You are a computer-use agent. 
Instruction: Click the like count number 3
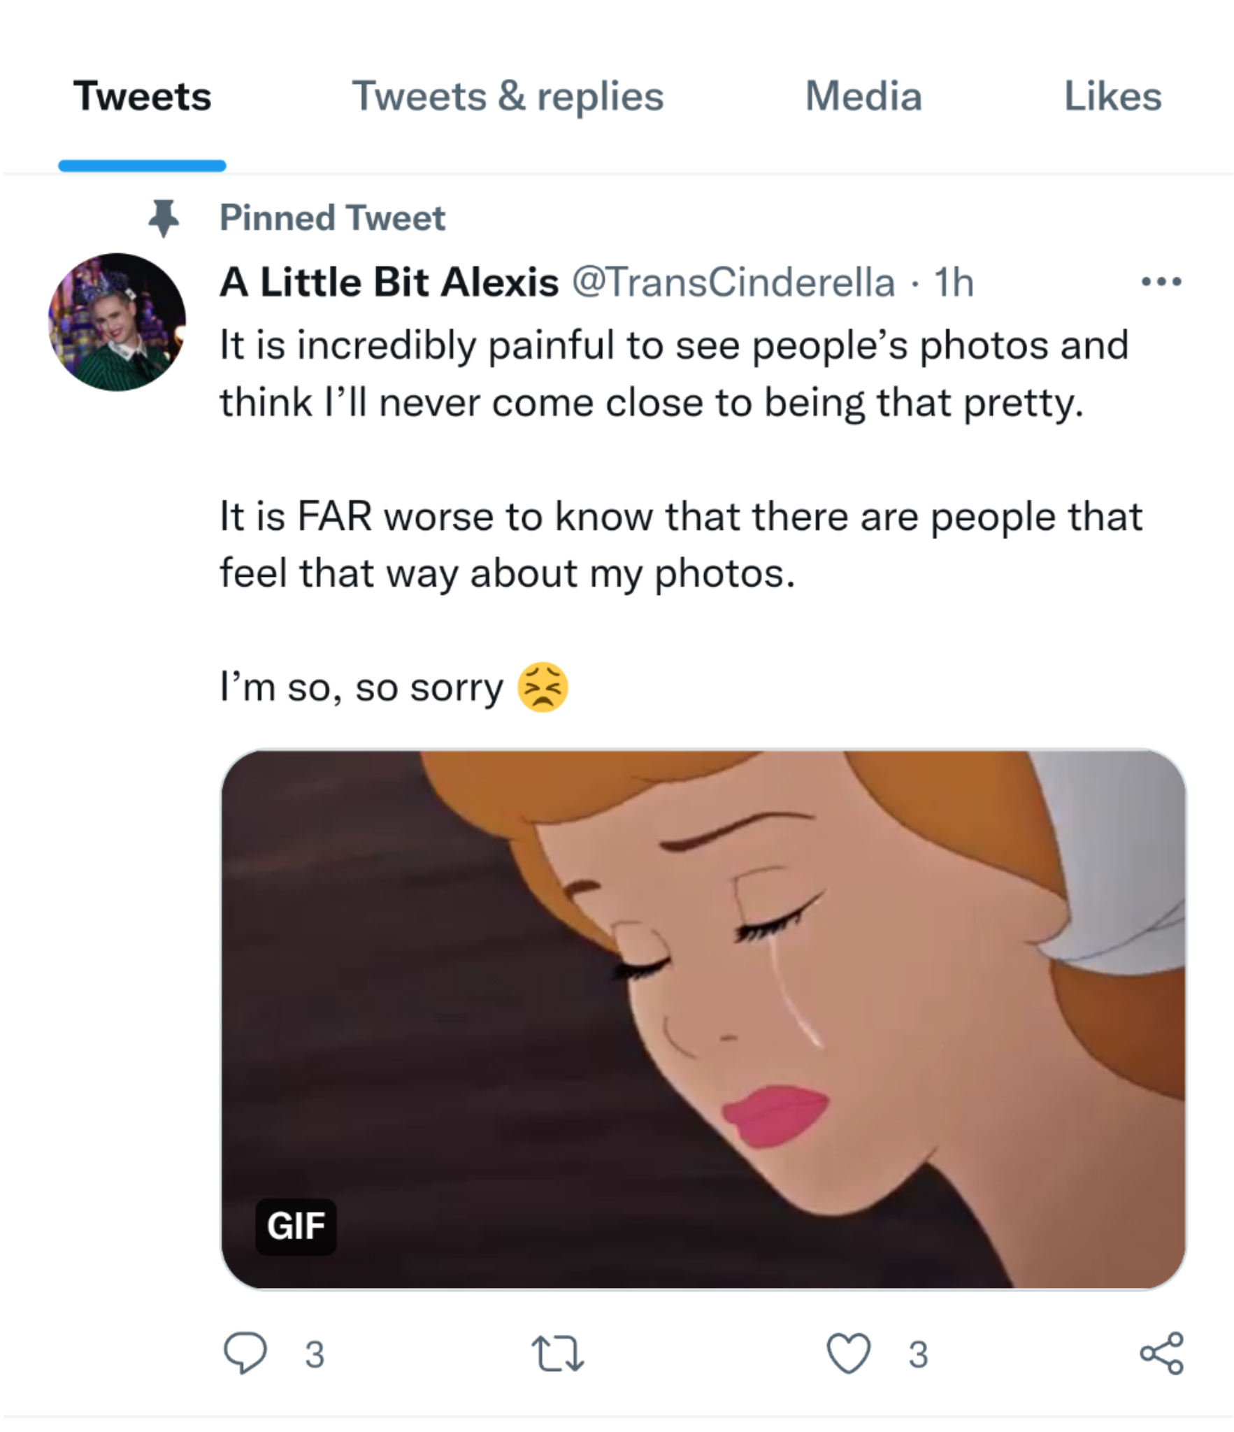pyautogui.click(x=919, y=1354)
